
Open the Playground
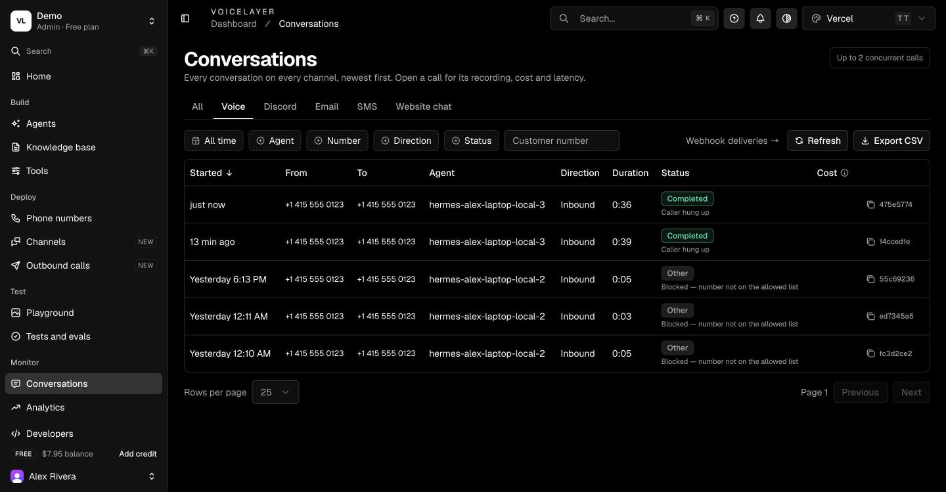[x=83, y=313]
